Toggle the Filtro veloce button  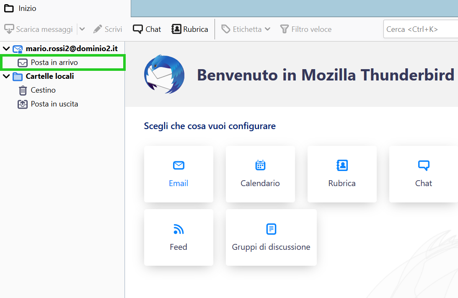pyautogui.click(x=306, y=29)
